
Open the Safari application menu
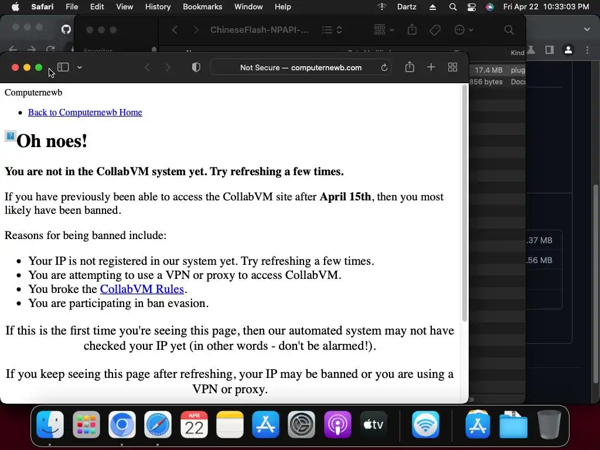tap(42, 7)
